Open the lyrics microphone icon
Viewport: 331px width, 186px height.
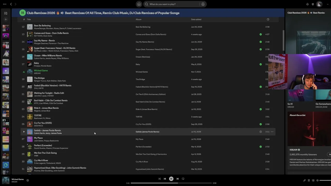pos(304,180)
